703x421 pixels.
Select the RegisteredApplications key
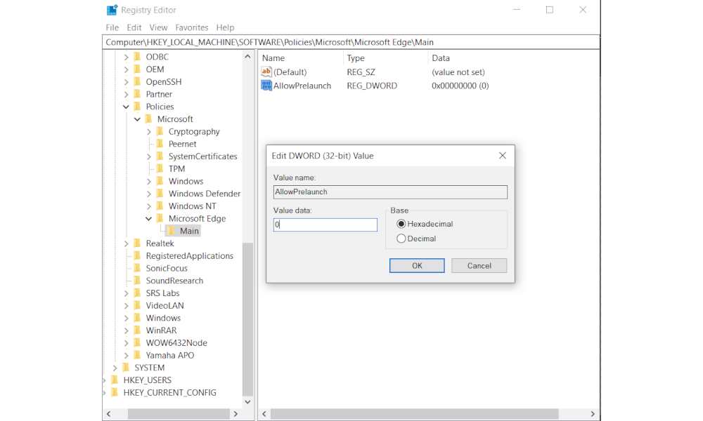tap(189, 256)
